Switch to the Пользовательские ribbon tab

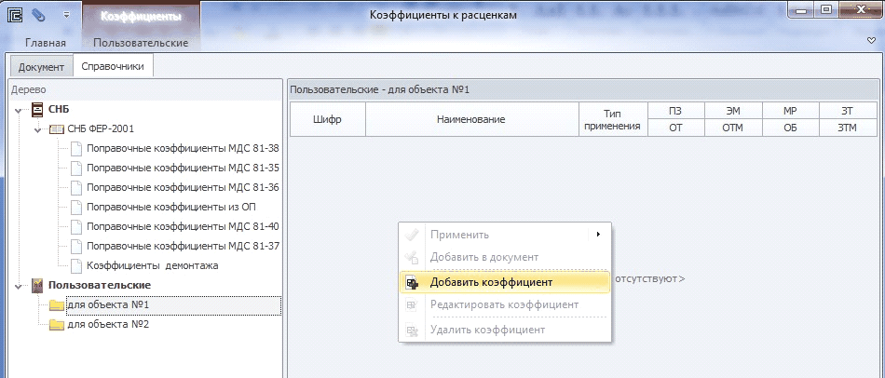click(141, 43)
